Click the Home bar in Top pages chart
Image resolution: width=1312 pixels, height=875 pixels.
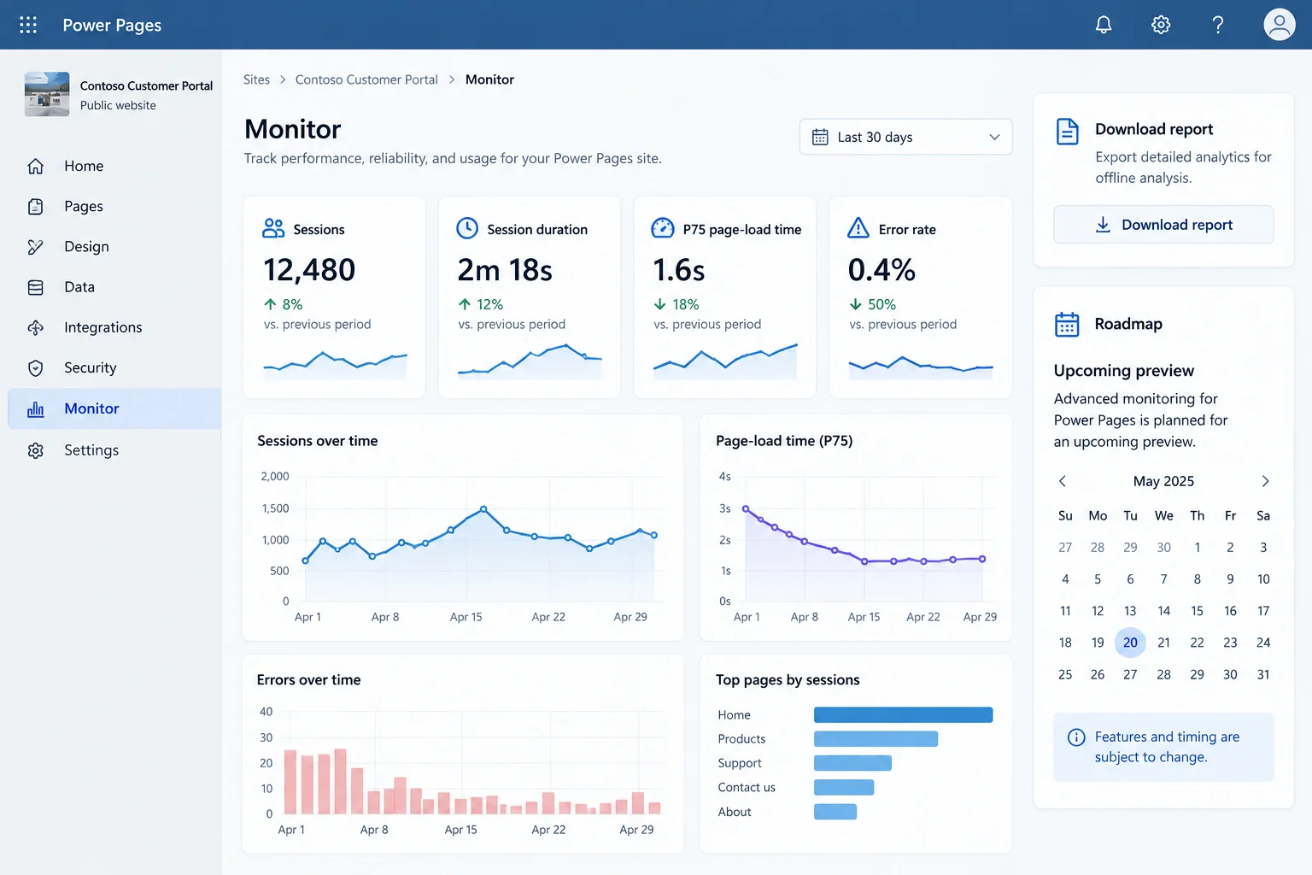coord(904,715)
